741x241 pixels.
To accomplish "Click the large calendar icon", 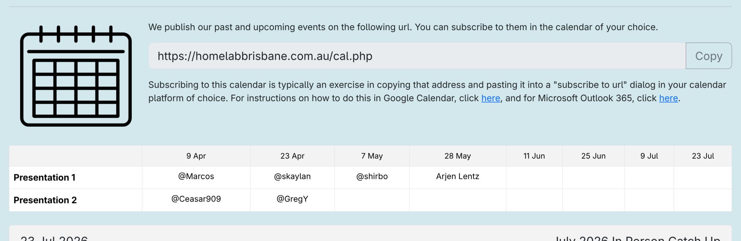I will coord(76,76).
